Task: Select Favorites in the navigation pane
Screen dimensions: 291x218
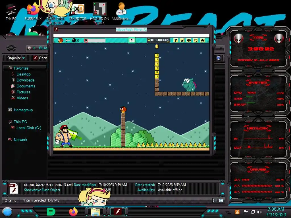Action: 21,68
